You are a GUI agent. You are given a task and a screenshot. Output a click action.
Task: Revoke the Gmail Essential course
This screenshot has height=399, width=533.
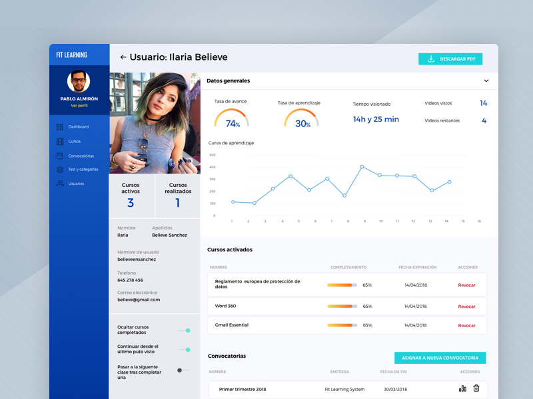coord(467,325)
